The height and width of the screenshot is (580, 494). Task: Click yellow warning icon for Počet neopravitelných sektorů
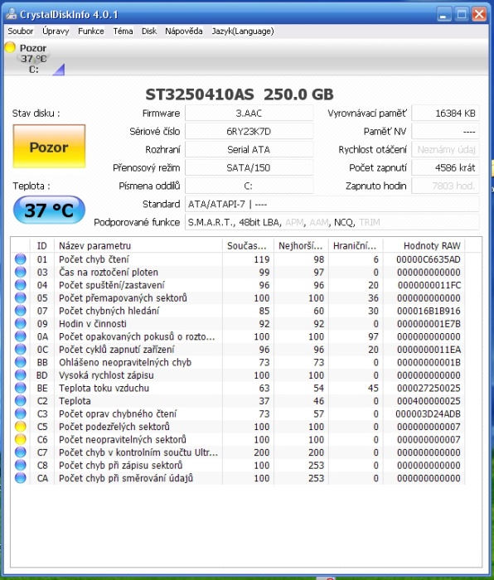pos(21,439)
